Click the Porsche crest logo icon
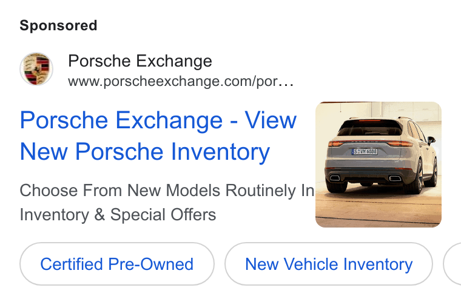The height and width of the screenshot is (305, 461). (x=36, y=69)
